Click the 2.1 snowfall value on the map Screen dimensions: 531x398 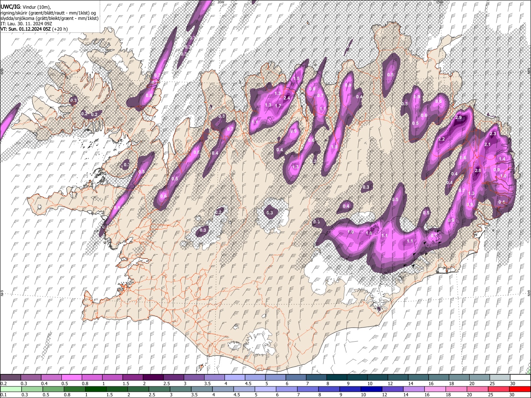point(488,145)
